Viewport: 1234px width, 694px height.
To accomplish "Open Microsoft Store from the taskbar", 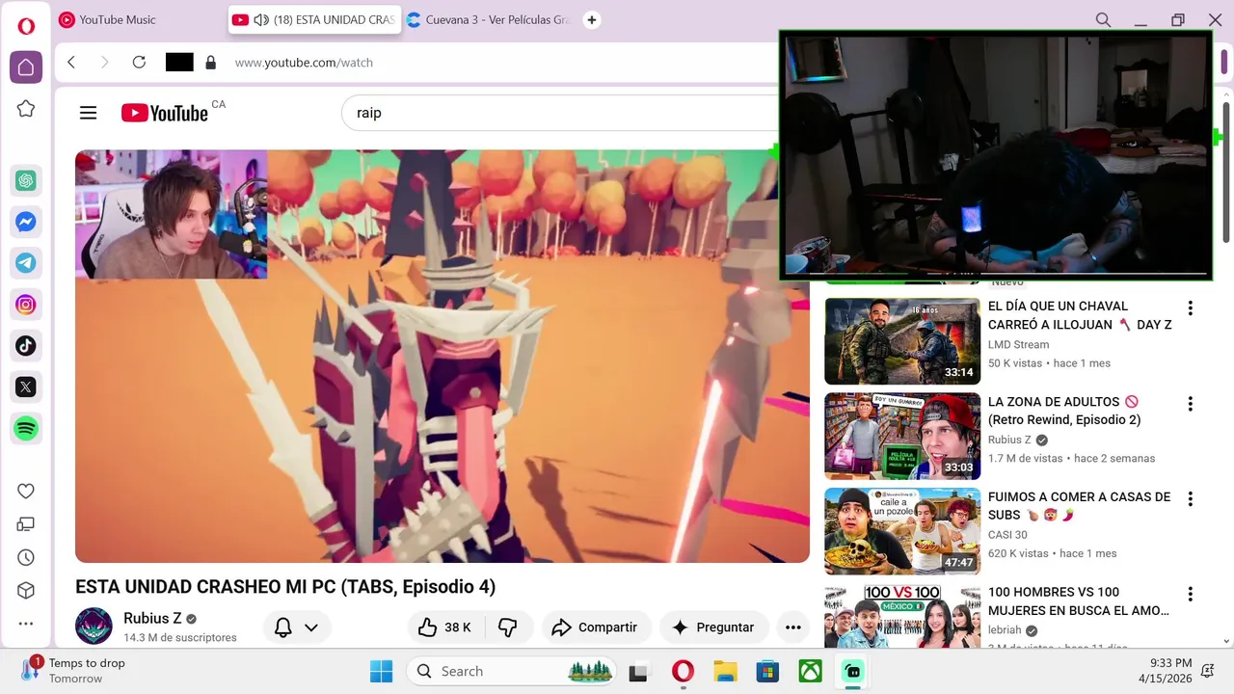I will click(767, 671).
